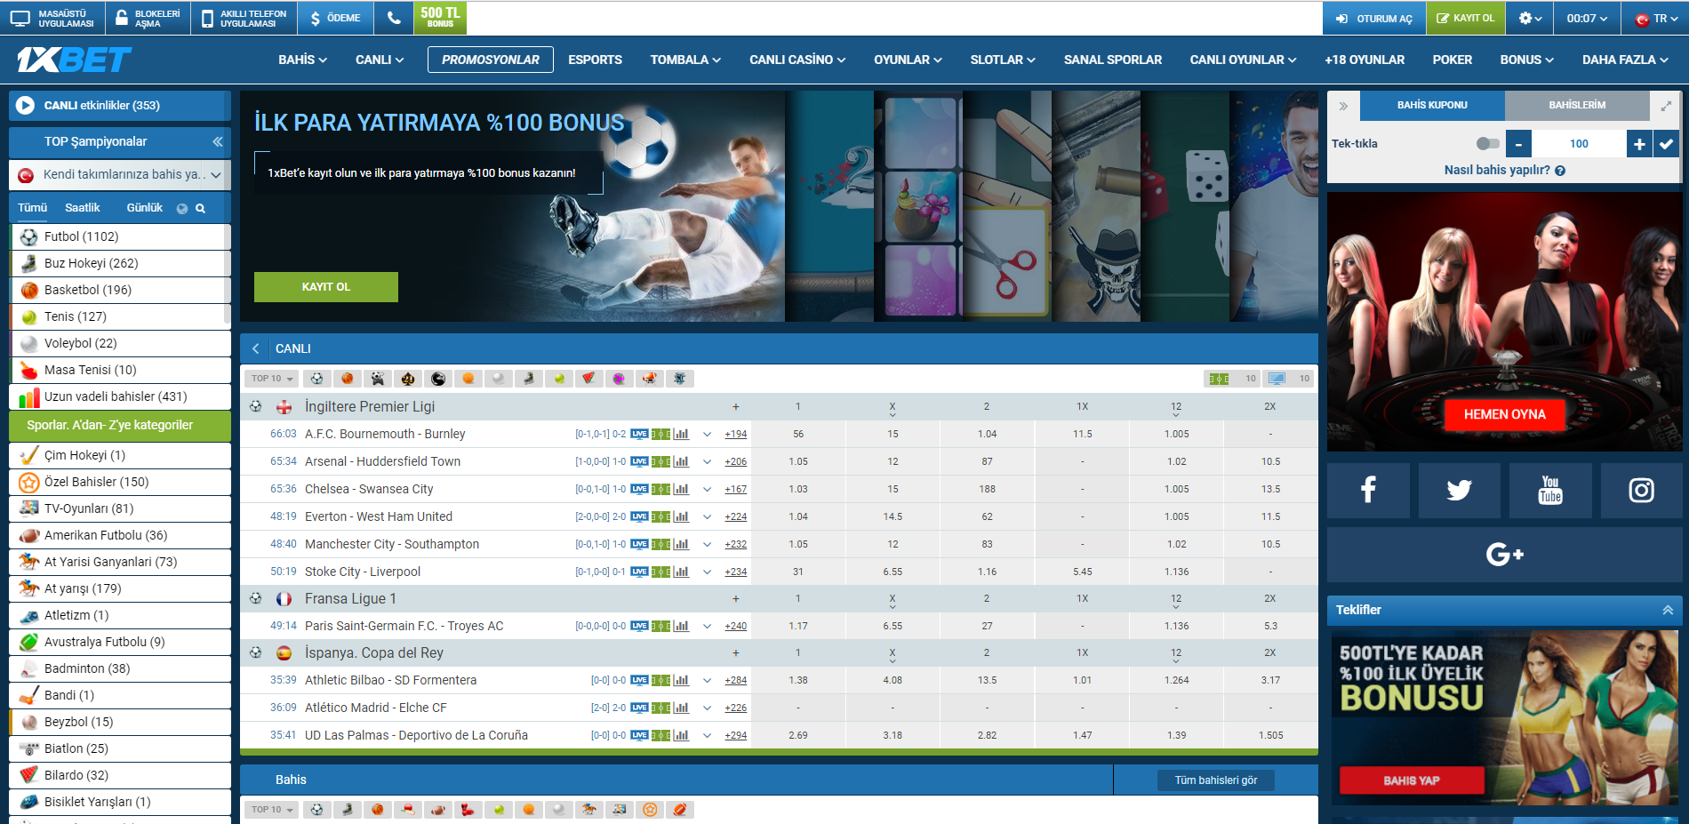
Task: Open the settings gear dropdown
Action: pyautogui.click(x=1529, y=18)
